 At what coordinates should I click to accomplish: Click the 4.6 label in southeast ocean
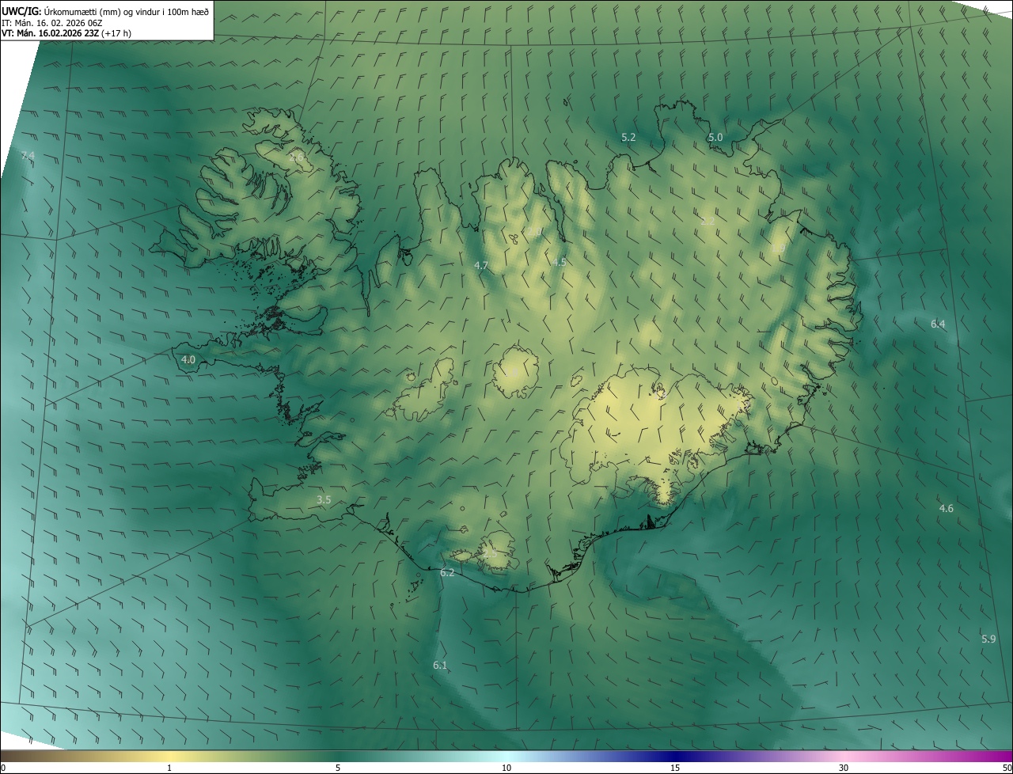pyautogui.click(x=946, y=508)
